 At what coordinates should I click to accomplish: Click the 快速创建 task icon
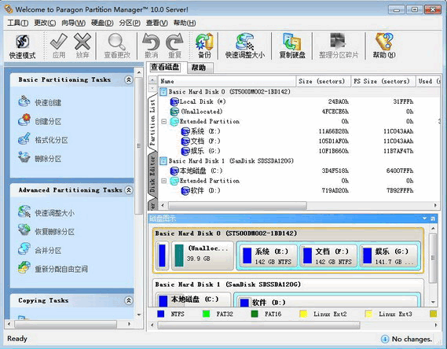(x=24, y=101)
